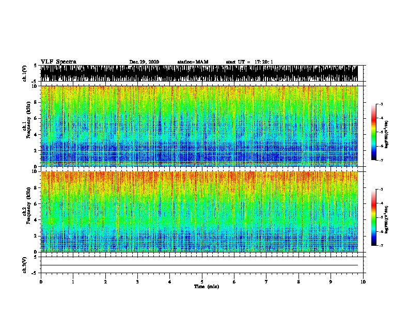Select the date text "Dec. 29, 2020"
The width and height of the screenshot is (409, 316).
pos(144,62)
